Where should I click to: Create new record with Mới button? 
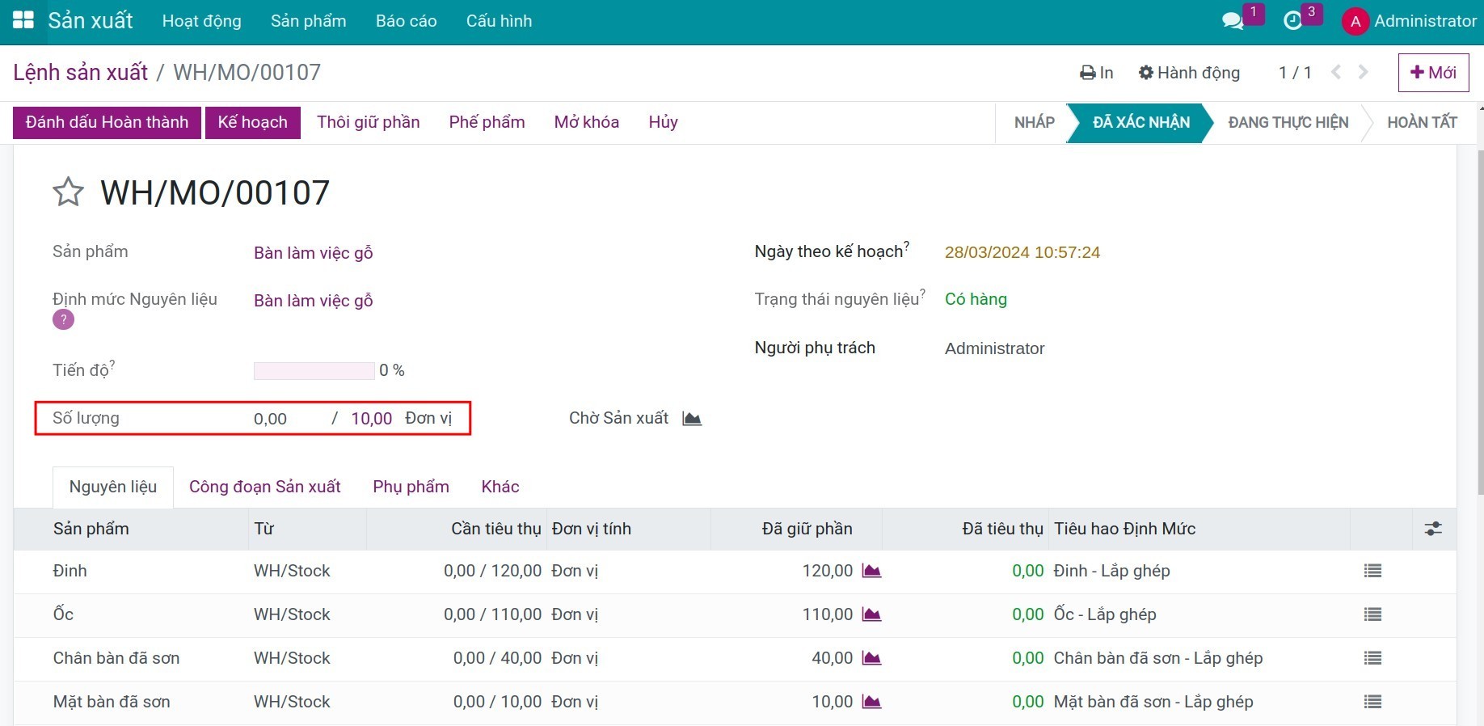point(1434,73)
